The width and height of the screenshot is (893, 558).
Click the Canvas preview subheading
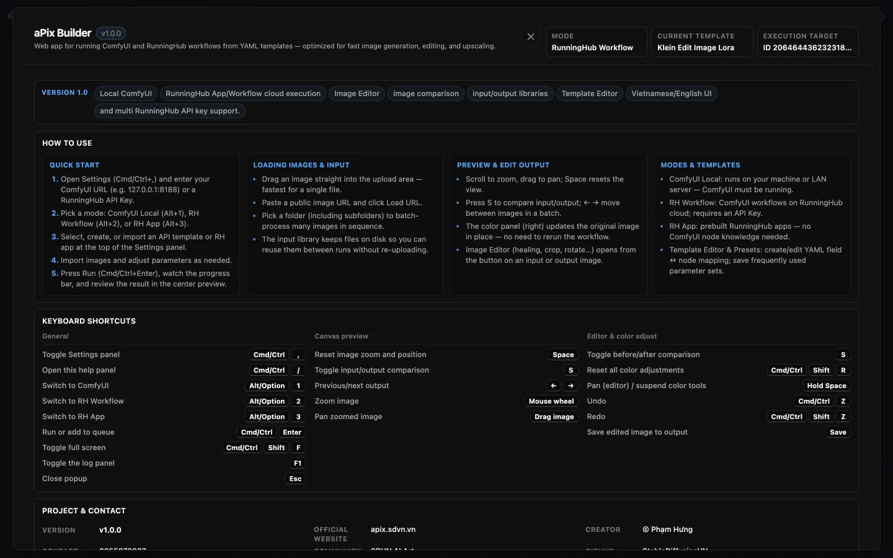(x=341, y=336)
